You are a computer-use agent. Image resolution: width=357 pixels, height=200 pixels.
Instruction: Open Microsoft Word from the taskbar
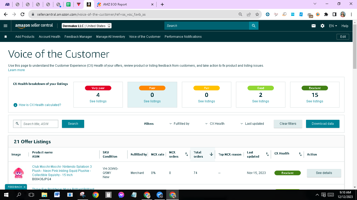pos(57,195)
